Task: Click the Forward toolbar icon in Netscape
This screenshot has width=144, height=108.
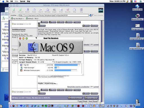Action: click(21, 10)
